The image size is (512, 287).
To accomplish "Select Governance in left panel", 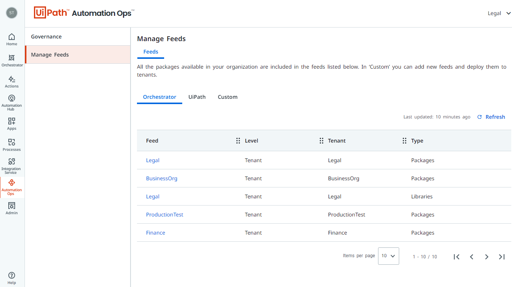I will 78,37.
